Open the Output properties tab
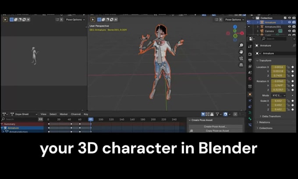 (250, 60)
